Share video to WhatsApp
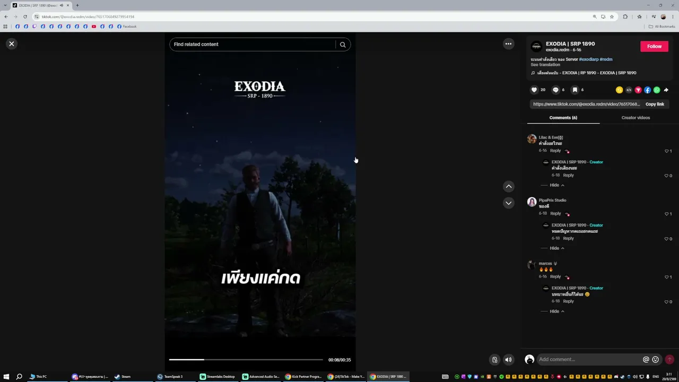Viewport: 679px width, 382px height. [x=657, y=90]
